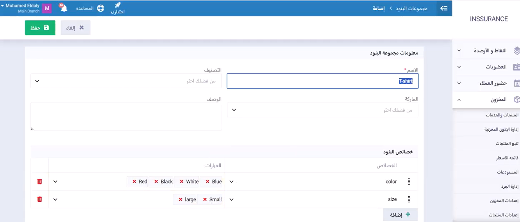Expand the color property name dropdown

[x=232, y=182]
